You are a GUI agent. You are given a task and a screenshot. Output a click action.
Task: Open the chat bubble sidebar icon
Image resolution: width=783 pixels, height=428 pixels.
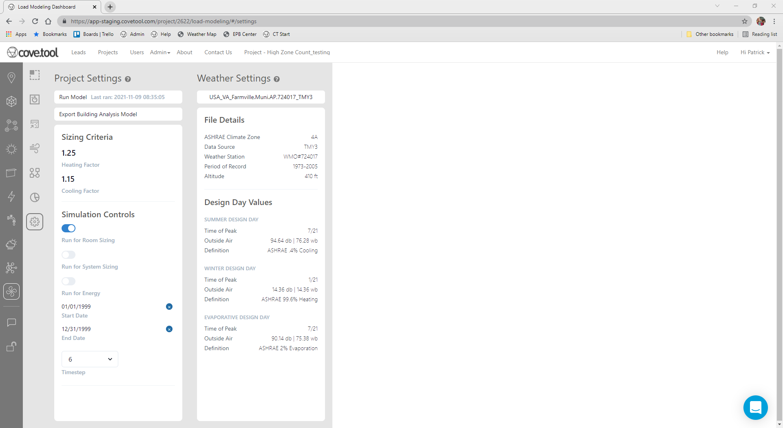pyautogui.click(x=11, y=323)
